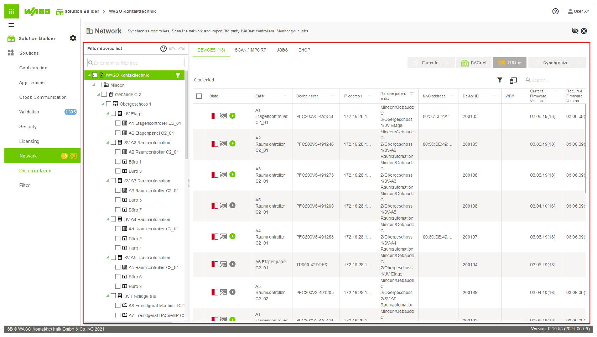The width and height of the screenshot is (597, 337).
Task: Click the gray play icon for A6 Etagenpanel
Action: (233, 264)
